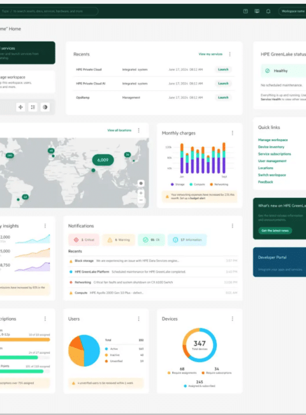Open the Block storage notification
This screenshot has width=306, height=415.
click(x=153, y=261)
